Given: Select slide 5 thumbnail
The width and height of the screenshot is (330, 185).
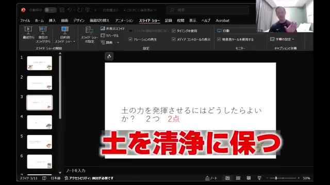Looking at the screenshot, I should coord(40,142).
